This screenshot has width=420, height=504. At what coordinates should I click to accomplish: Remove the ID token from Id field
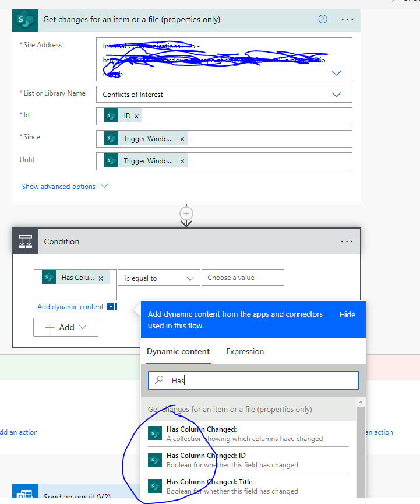point(136,116)
